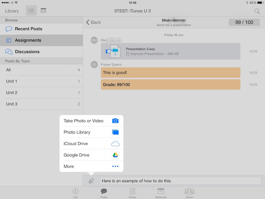265x199 pixels.
Task: Tap the message text input field
Action: (x=179, y=181)
